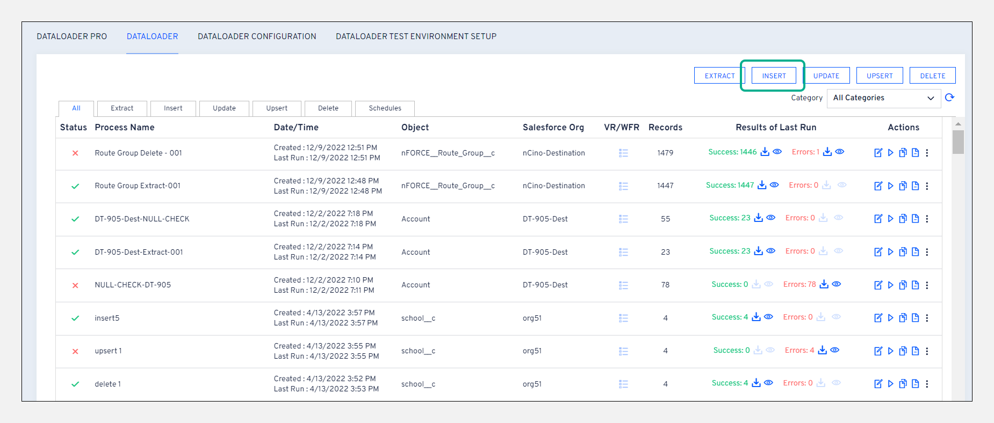Run the Route Group Delete - 001 process
This screenshot has height=423, width=994.
(x=890, y=153)
